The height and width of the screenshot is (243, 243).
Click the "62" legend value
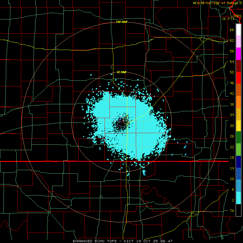(232, 40)
